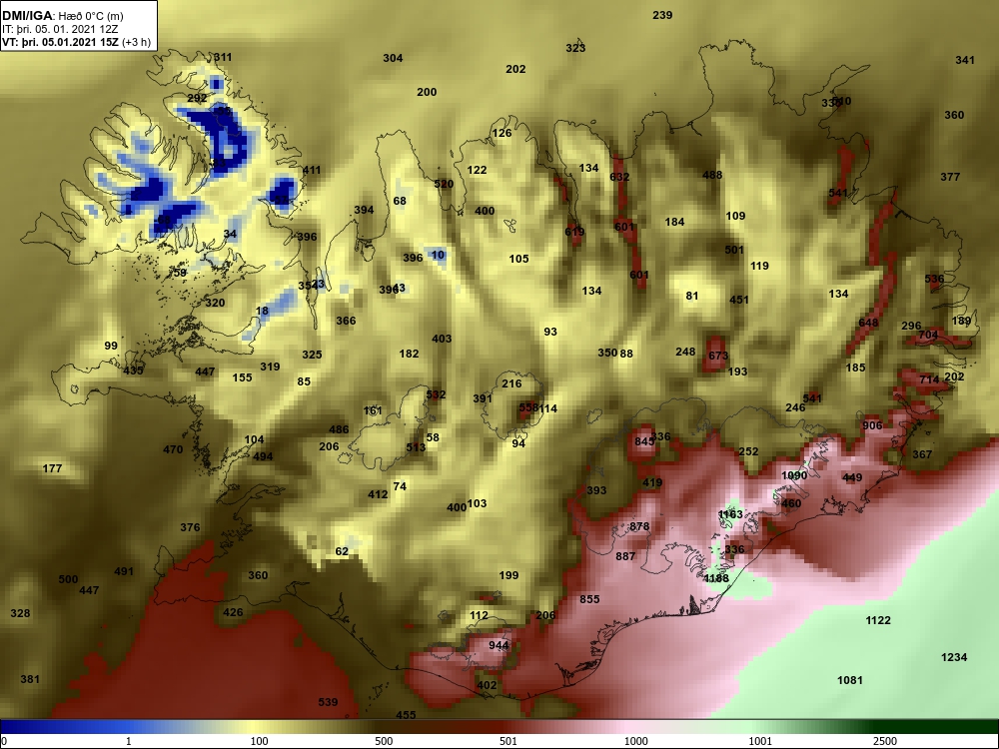Click the map value 714
The width and height of the screenshot is (999, 749).
click(x=929, y=379)
